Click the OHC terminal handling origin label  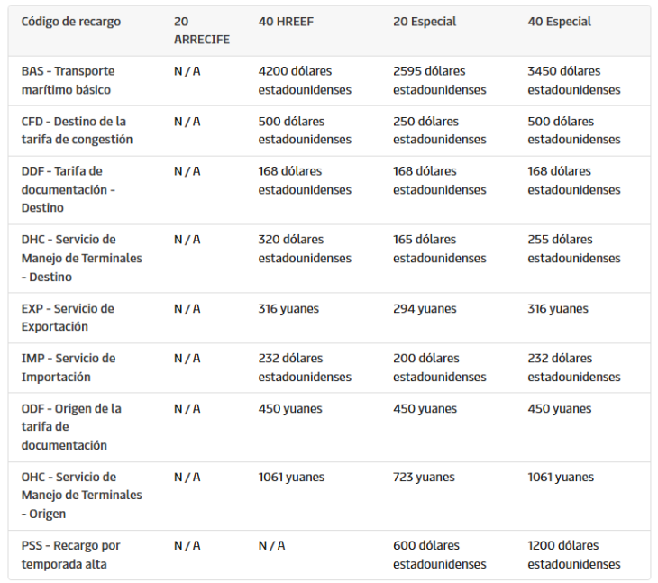point(81,496)
